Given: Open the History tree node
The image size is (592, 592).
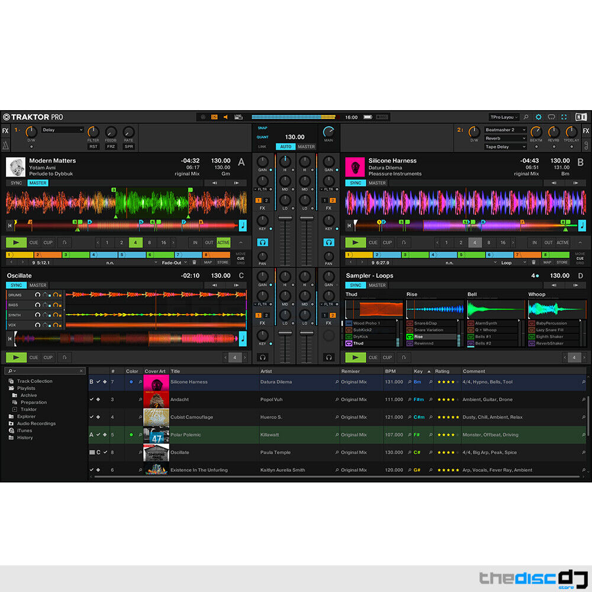Looking at the screenshot, I should tap(24, 437).
